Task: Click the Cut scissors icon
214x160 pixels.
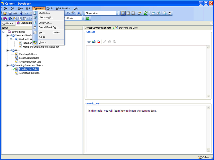Action: [21, 13]
